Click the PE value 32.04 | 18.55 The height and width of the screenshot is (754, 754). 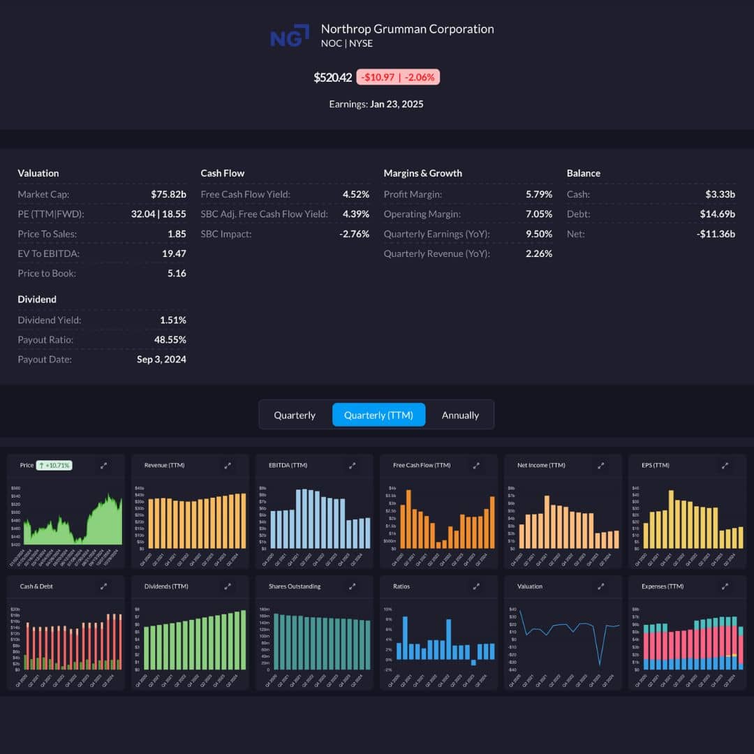point(158,214)
